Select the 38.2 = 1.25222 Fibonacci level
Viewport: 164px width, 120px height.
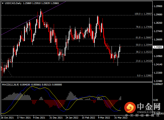pos(144,52)
